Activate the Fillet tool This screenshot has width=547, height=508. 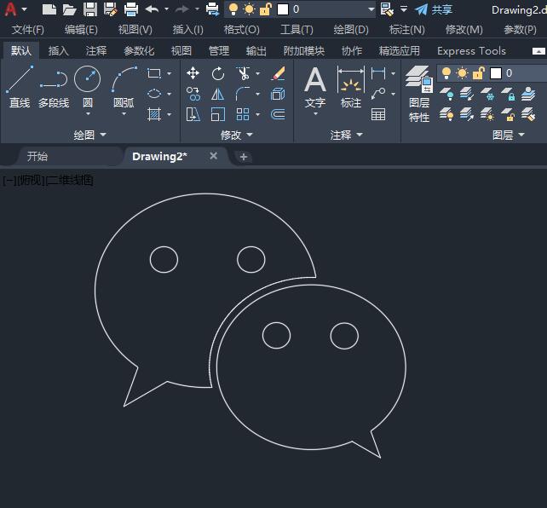243,94
